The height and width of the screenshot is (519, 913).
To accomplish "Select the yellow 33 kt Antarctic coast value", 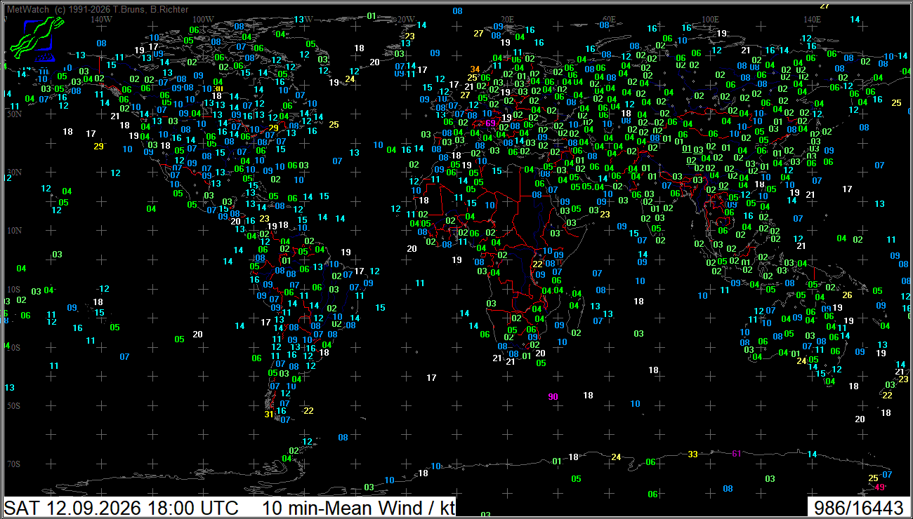I will coord(692,454).
